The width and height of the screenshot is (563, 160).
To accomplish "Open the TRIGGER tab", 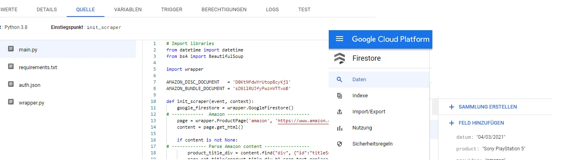I will click(172, 9).
